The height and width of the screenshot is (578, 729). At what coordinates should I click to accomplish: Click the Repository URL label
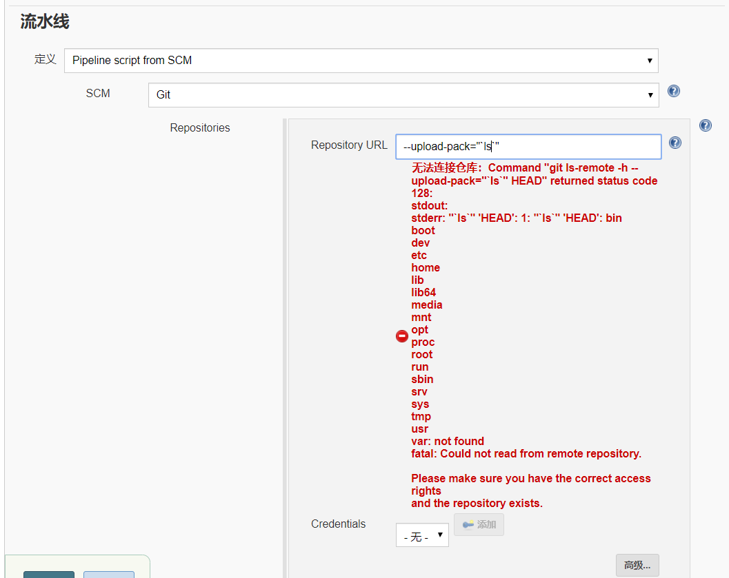coord(349,145)
